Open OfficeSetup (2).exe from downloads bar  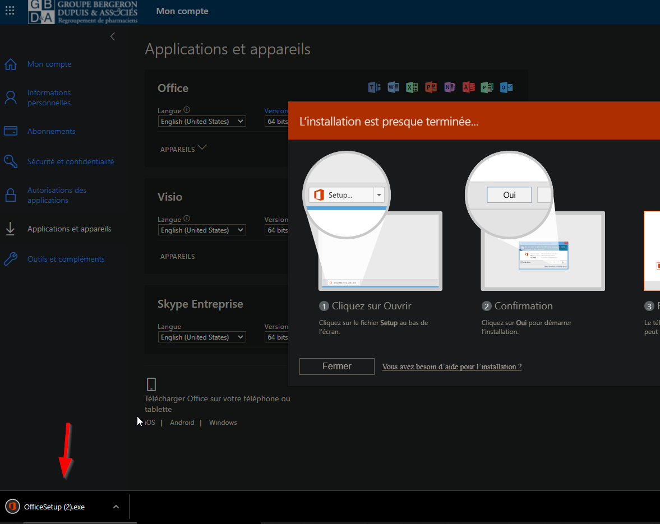click(54, 507)
